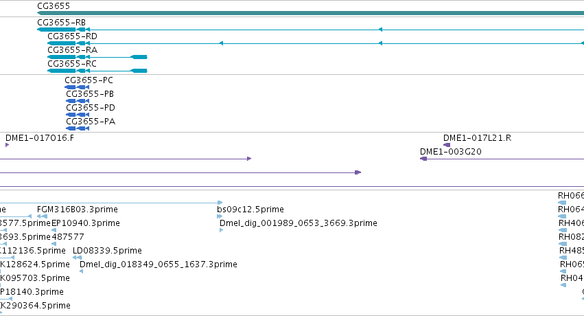The height and width of the screenshot is (316, 584).
Task: Select the K128624.5prime label
Action: pos(35,264)
